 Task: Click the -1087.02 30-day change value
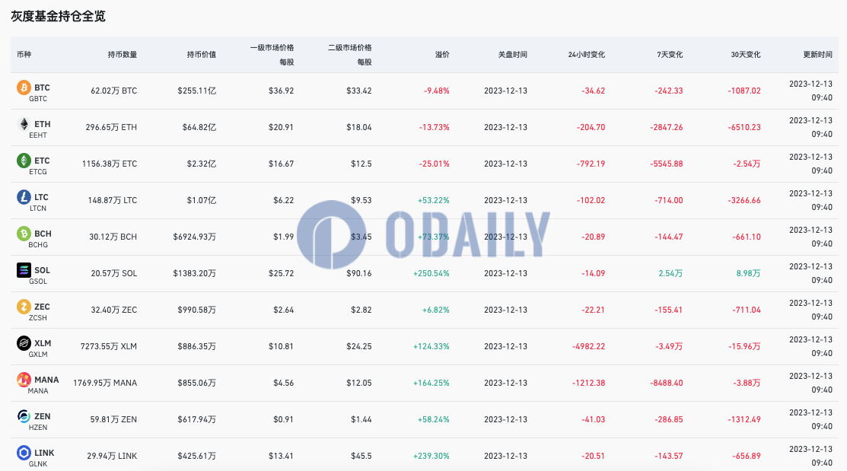[744, 91]
